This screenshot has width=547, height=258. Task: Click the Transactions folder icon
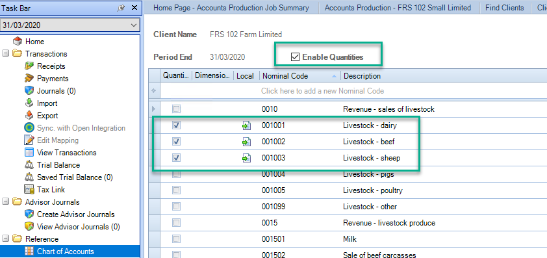click(x=17, y=54)
